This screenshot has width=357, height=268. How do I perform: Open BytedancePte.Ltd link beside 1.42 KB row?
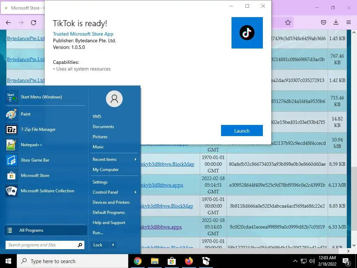25,81
